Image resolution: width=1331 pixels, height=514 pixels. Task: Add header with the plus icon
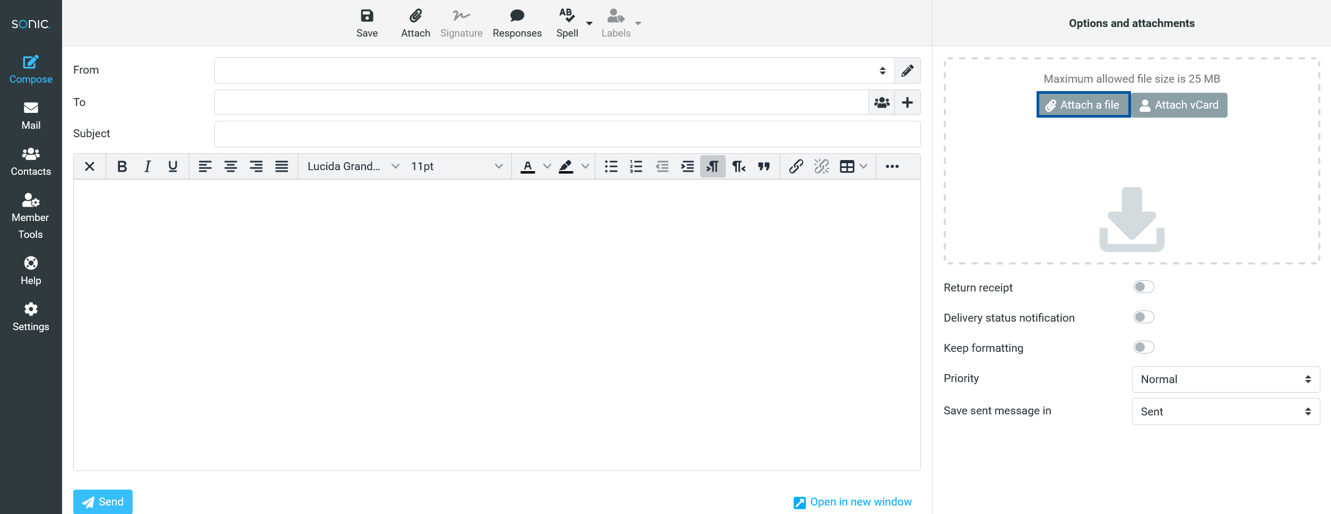908,102
